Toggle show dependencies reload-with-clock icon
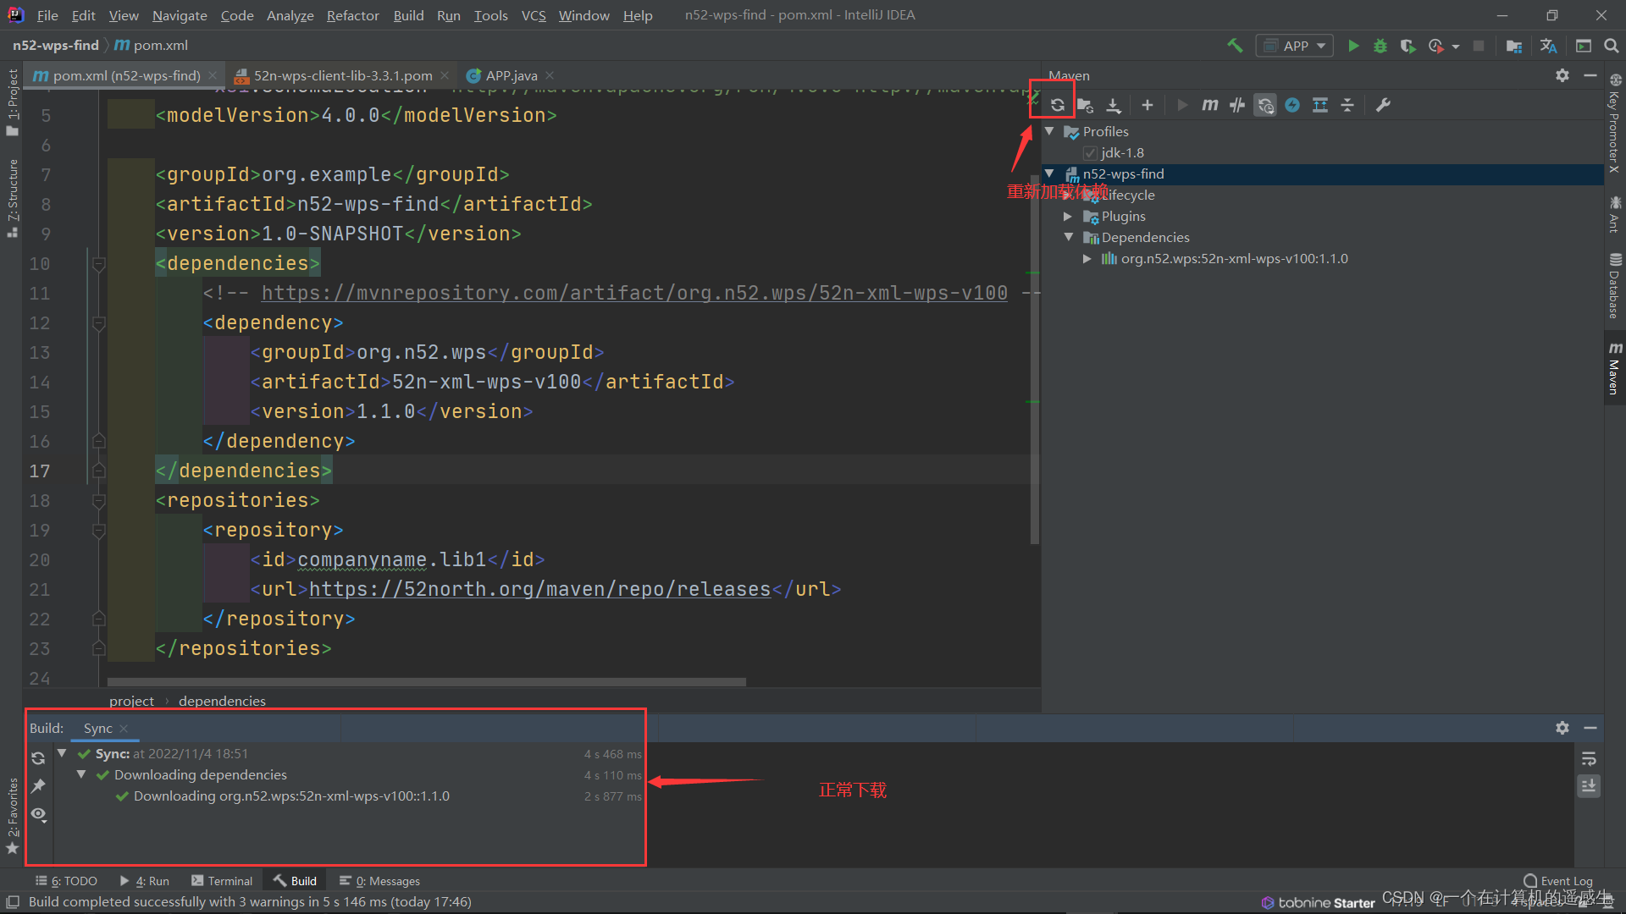This screenshot has width=1626, height=914. [x=1265, y=105]
